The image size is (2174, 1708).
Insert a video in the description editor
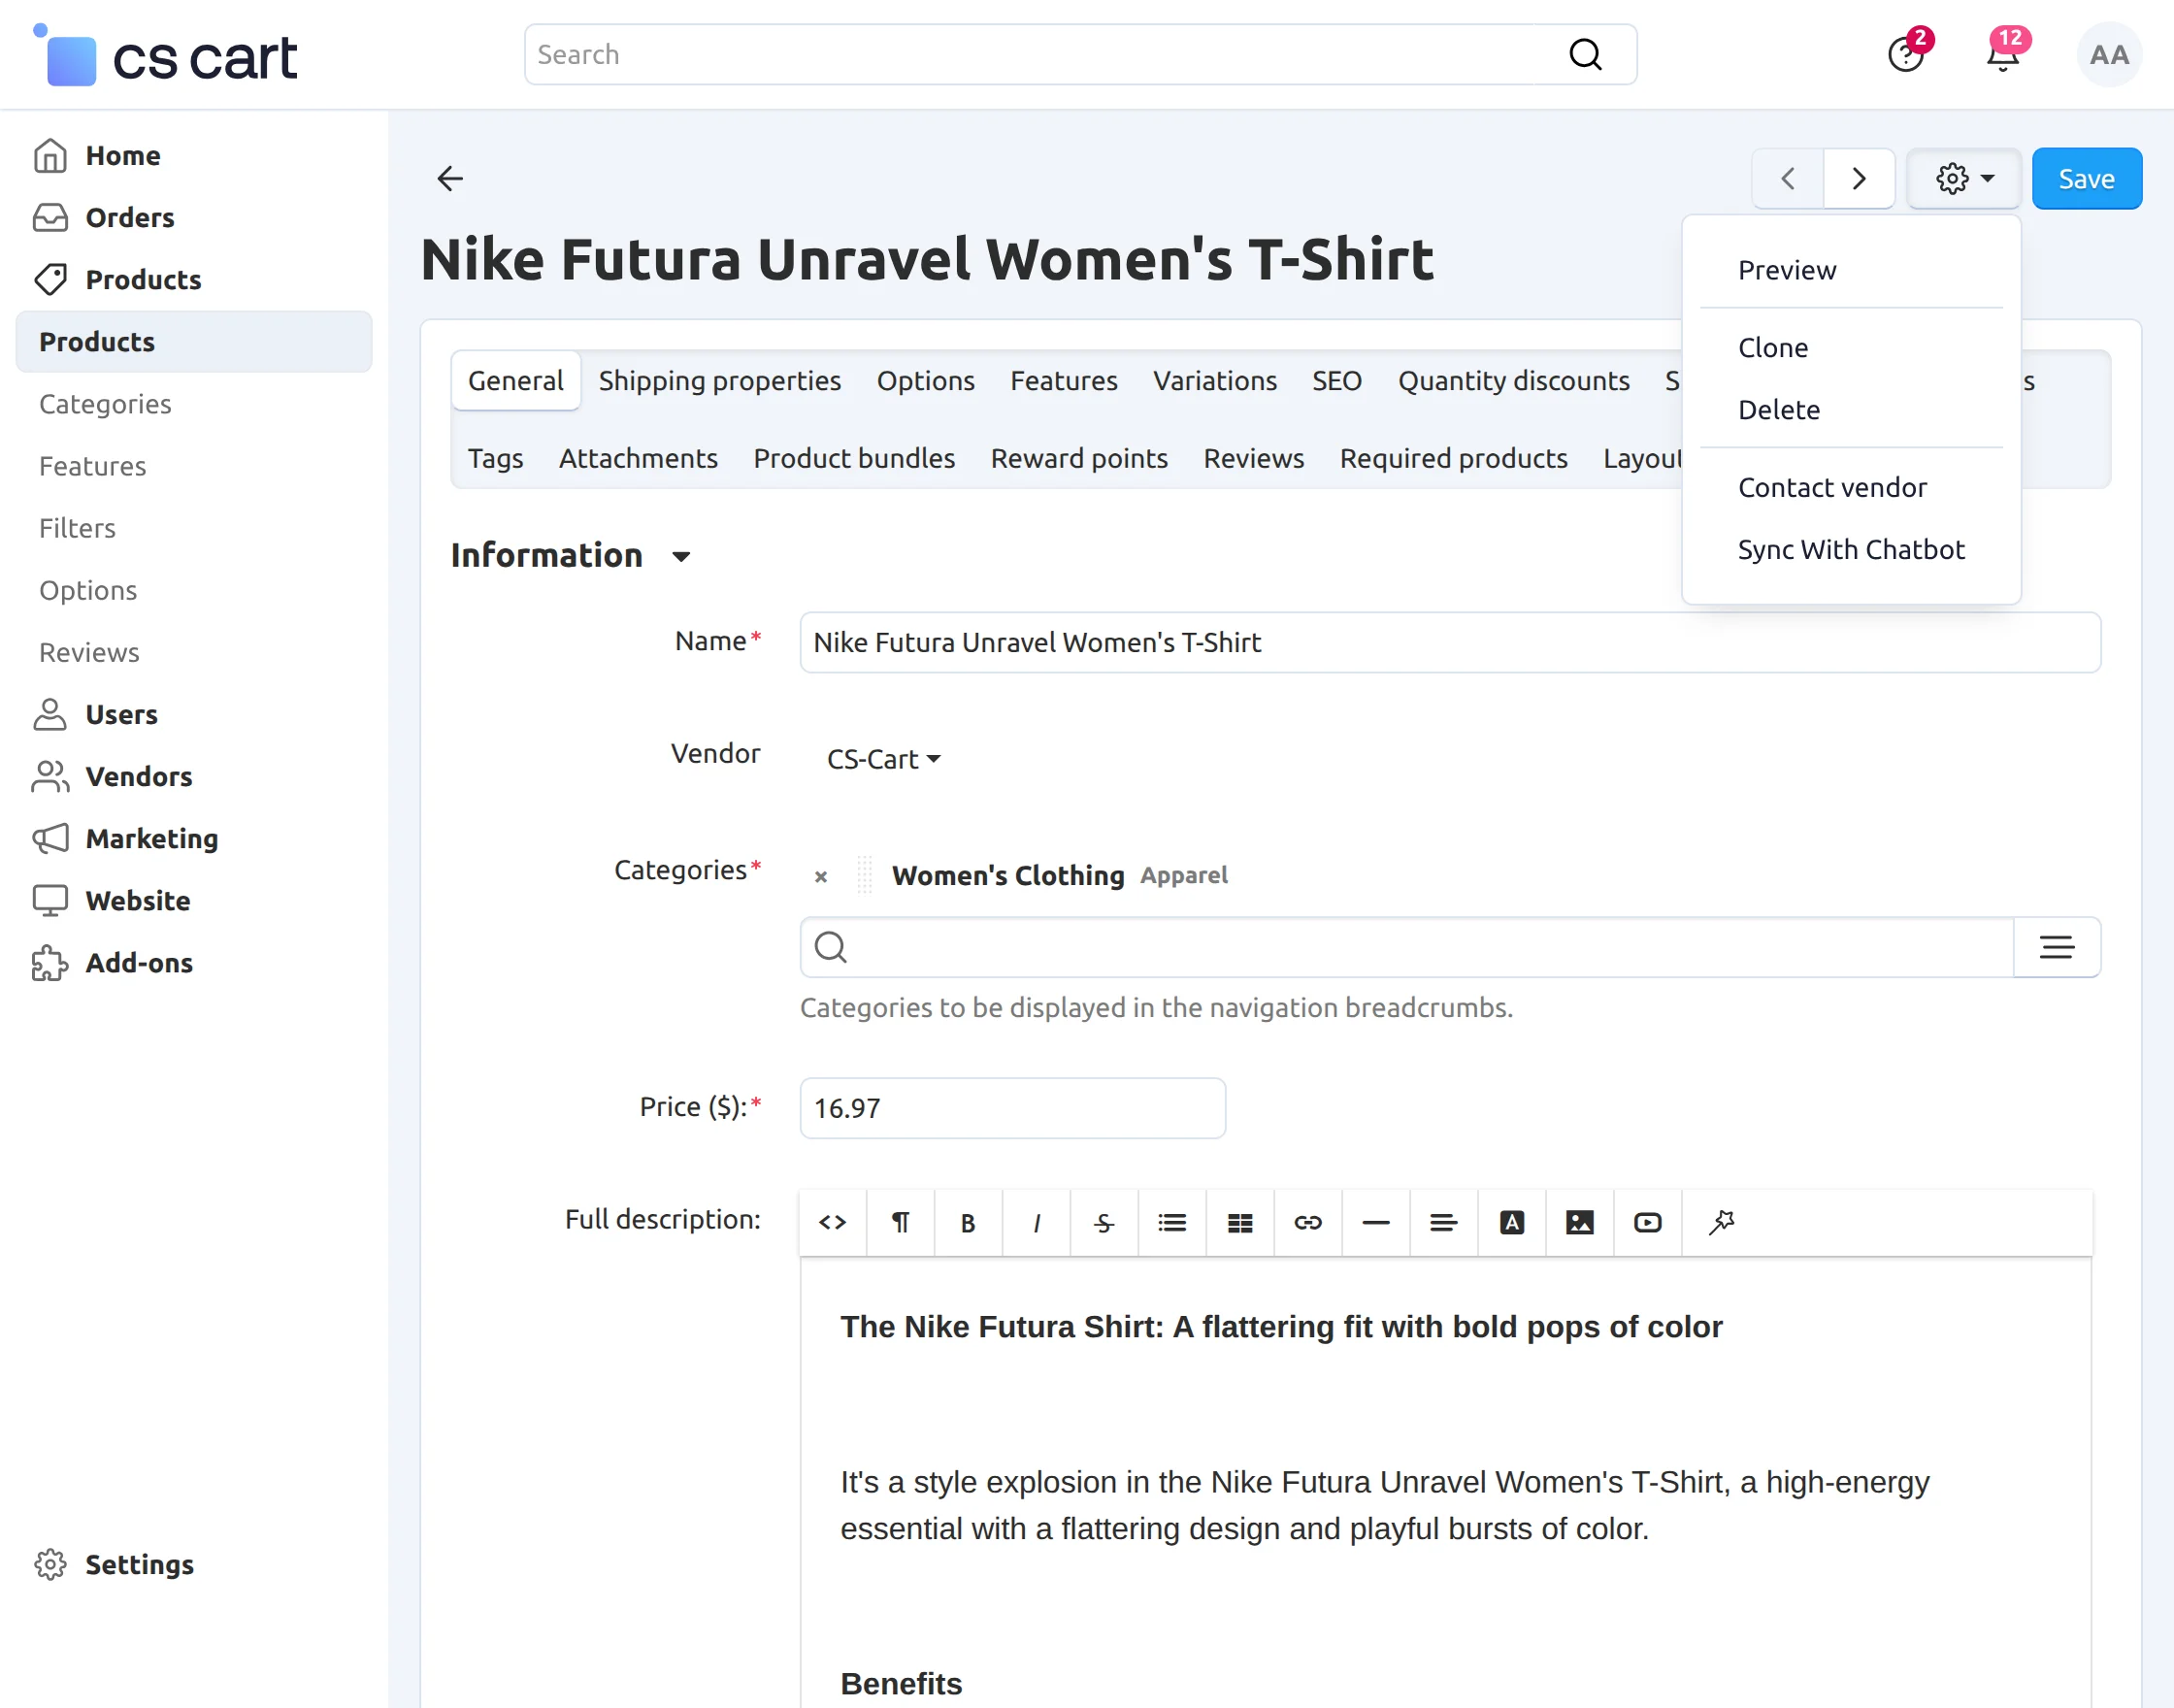[1647, 1222]
